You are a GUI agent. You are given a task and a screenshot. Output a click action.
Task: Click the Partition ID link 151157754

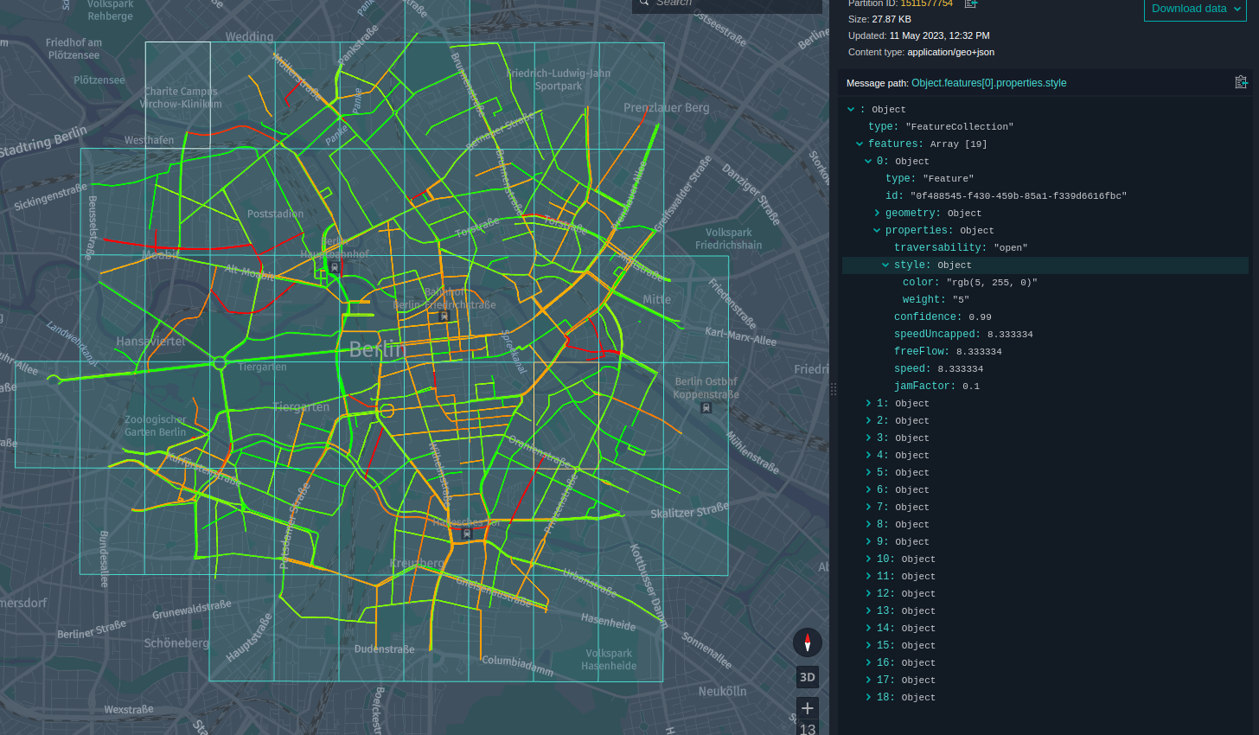[925, 3]
